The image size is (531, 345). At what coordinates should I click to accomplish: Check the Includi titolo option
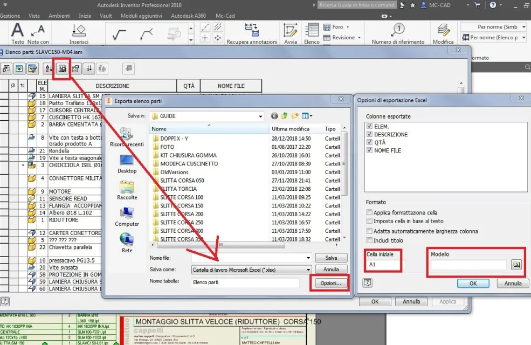click(369, 240)
